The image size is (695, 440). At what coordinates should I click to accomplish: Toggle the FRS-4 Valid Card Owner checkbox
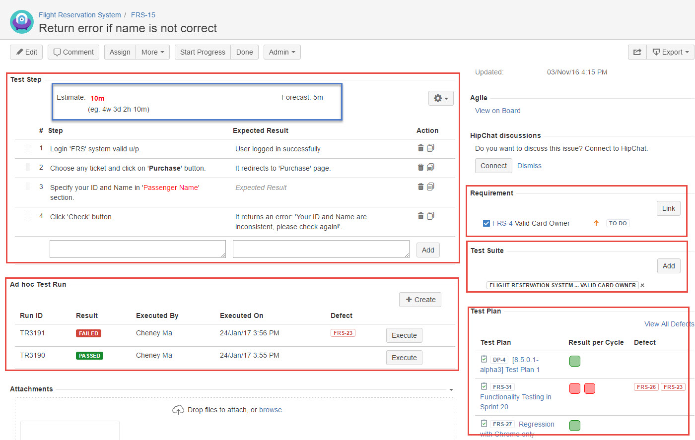486,223
